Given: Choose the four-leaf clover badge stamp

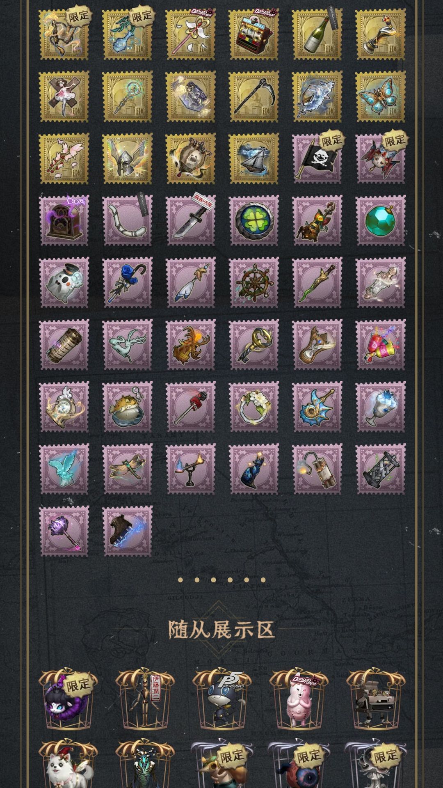Looking at the screenshot, I should 254,220.
